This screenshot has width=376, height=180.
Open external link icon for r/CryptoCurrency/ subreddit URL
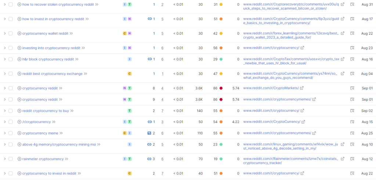(x=303, y=122)
